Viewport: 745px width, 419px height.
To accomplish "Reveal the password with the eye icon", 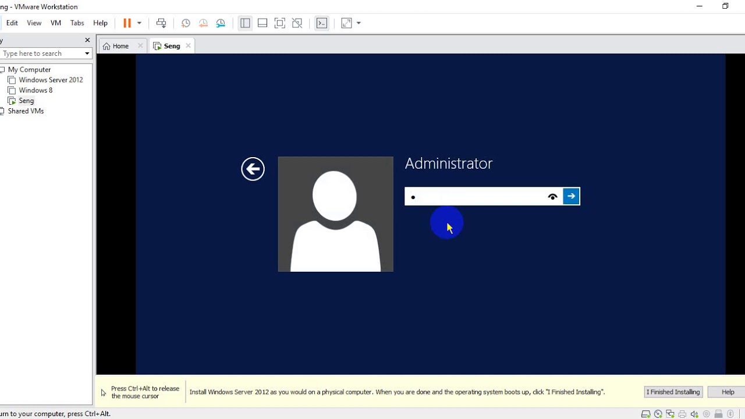I will coord(553,197).
